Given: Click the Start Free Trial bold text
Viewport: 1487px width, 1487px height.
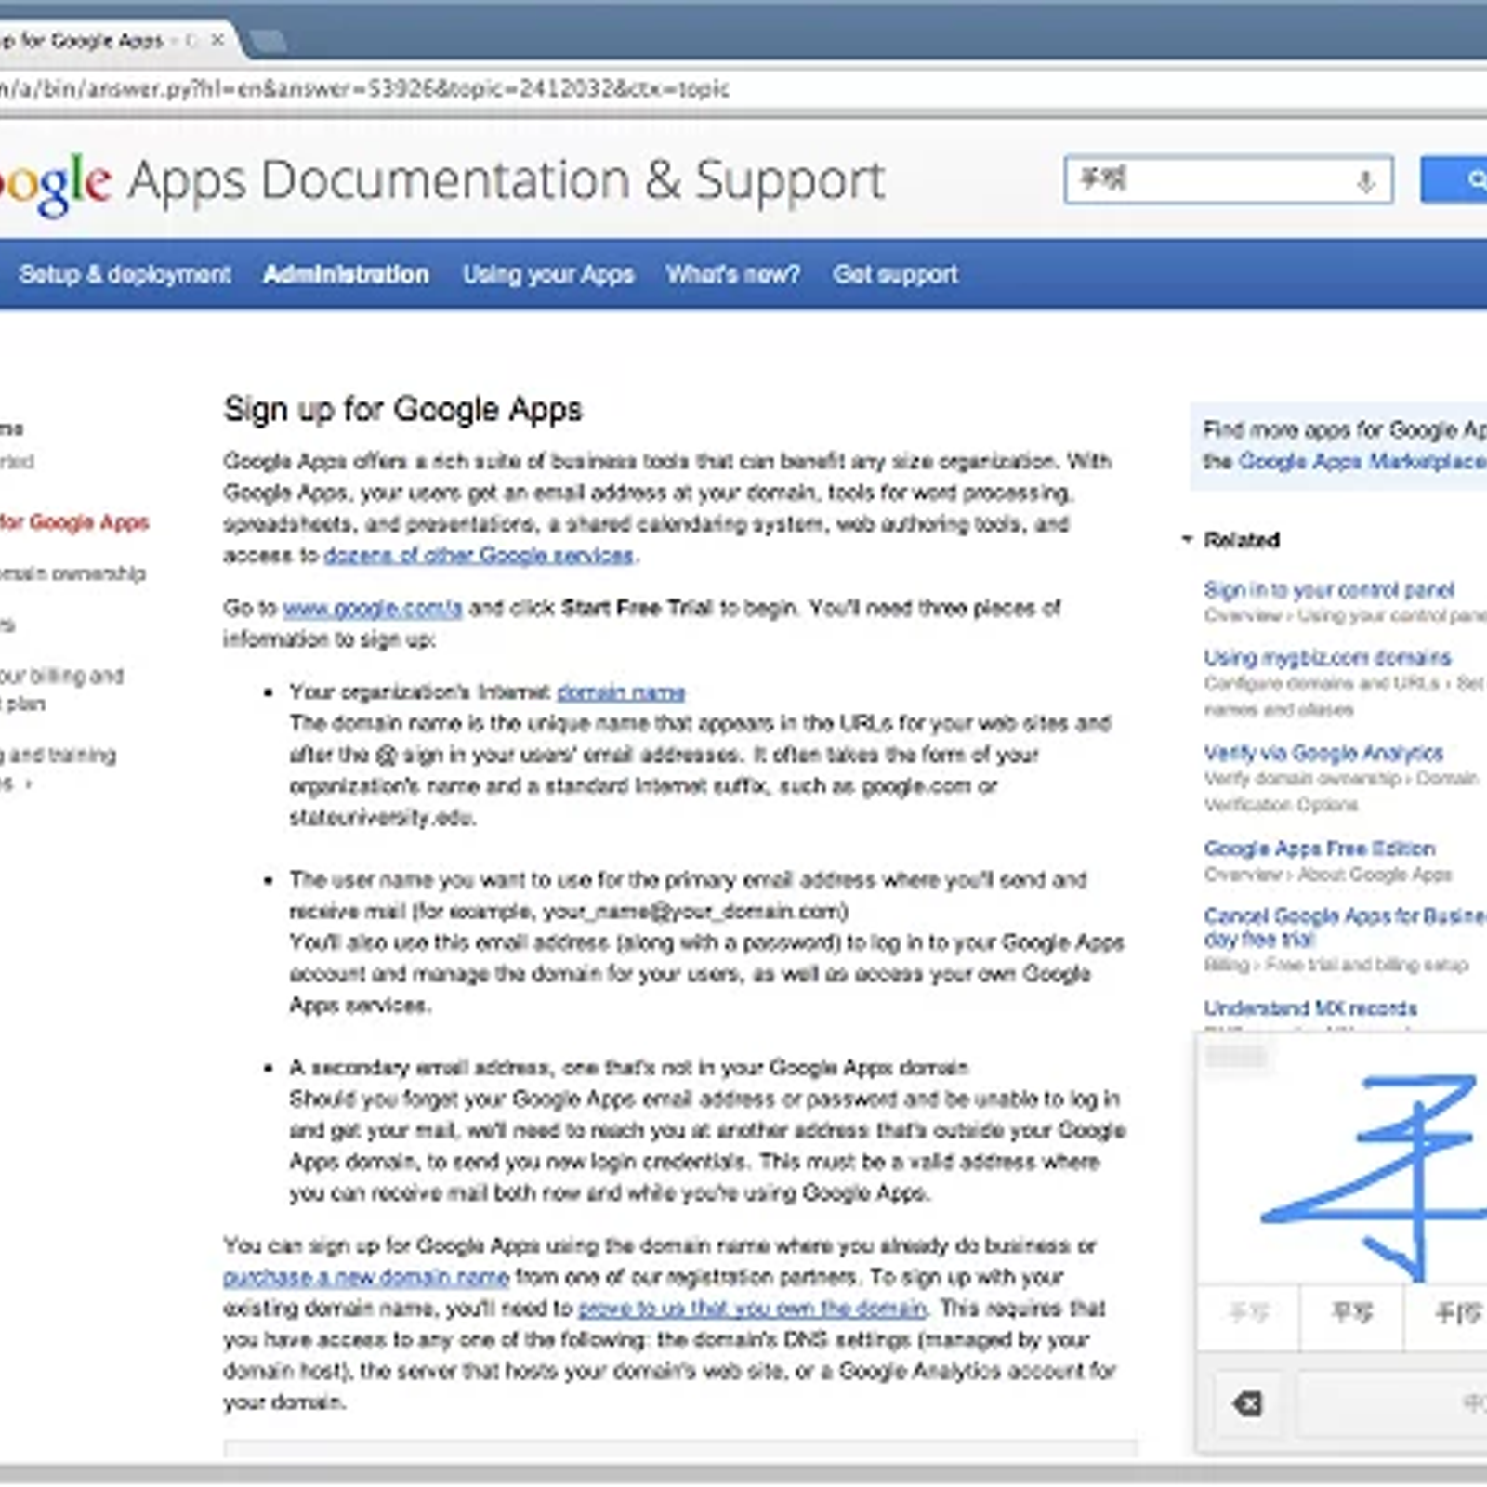Looking at the screenshot, I should 637,608.
